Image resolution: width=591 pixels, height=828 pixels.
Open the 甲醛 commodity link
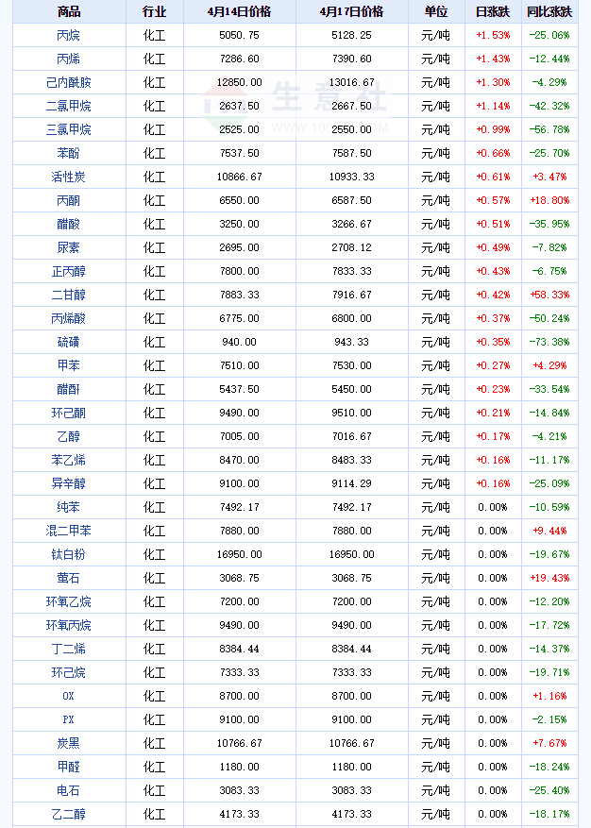tap(69, 767)
